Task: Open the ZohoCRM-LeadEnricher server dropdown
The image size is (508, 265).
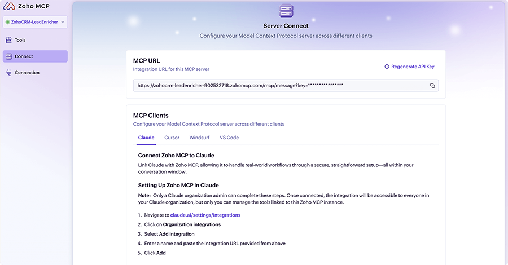Action: (35, 22)
